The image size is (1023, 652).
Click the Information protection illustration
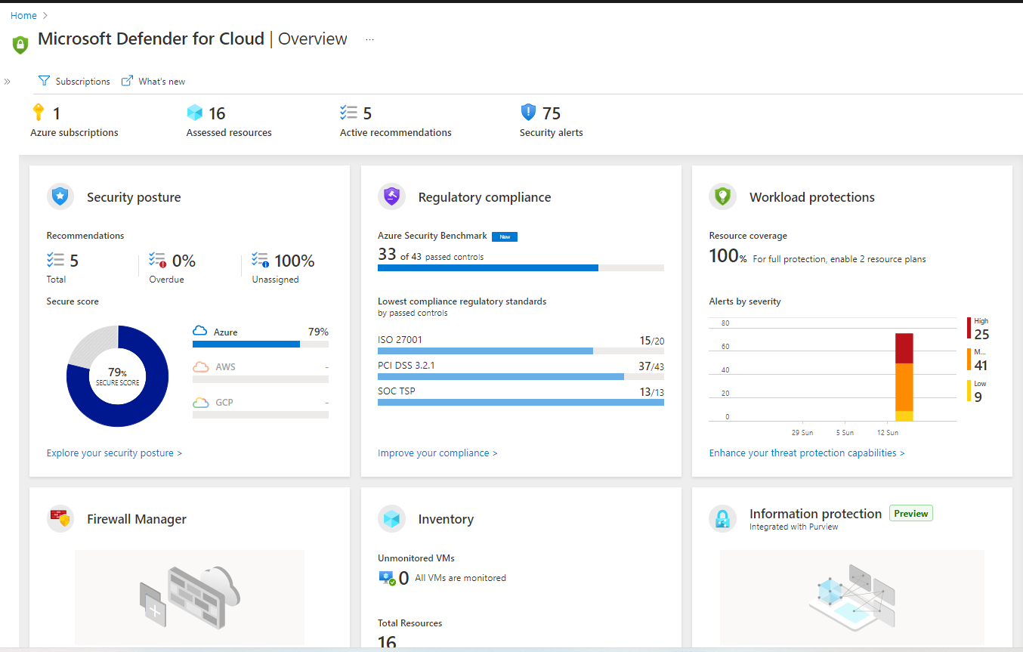851,597
